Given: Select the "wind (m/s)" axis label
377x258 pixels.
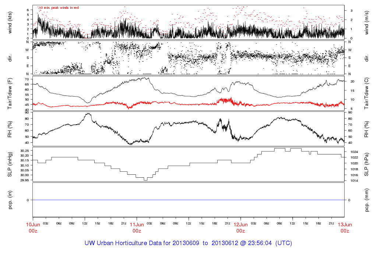Looking at the screenshot, I should [366, 22].
